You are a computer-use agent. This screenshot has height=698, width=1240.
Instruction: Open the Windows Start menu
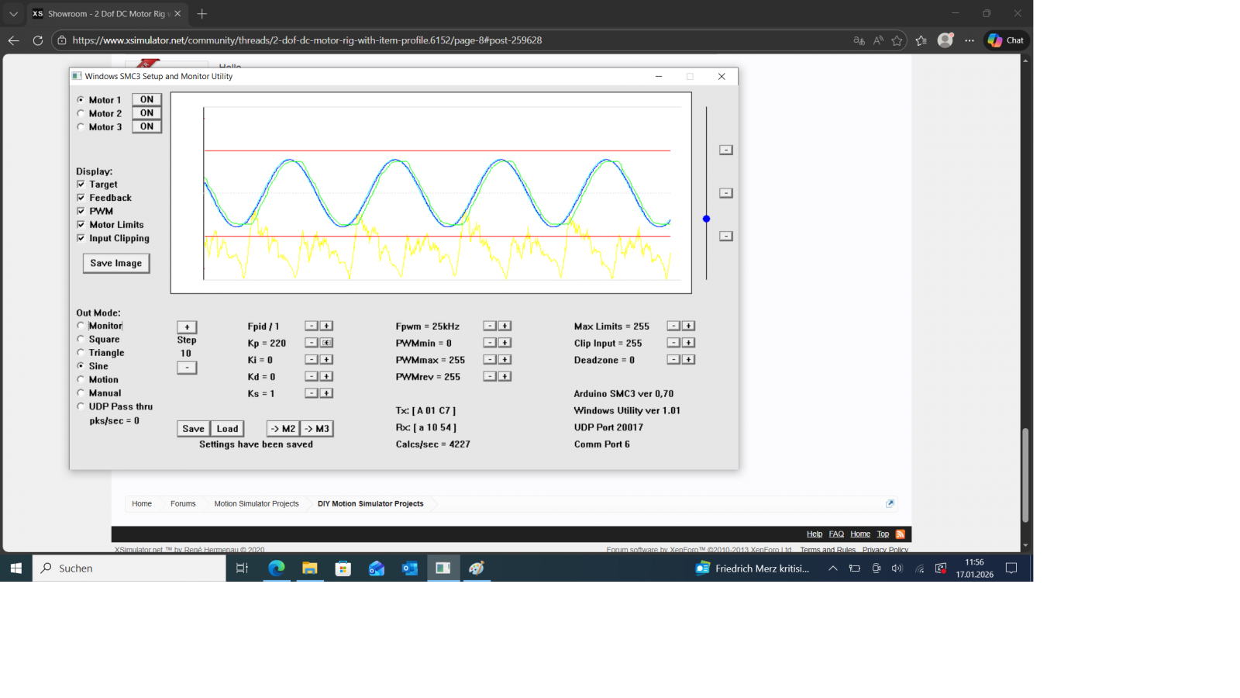(x=15, y=568)
